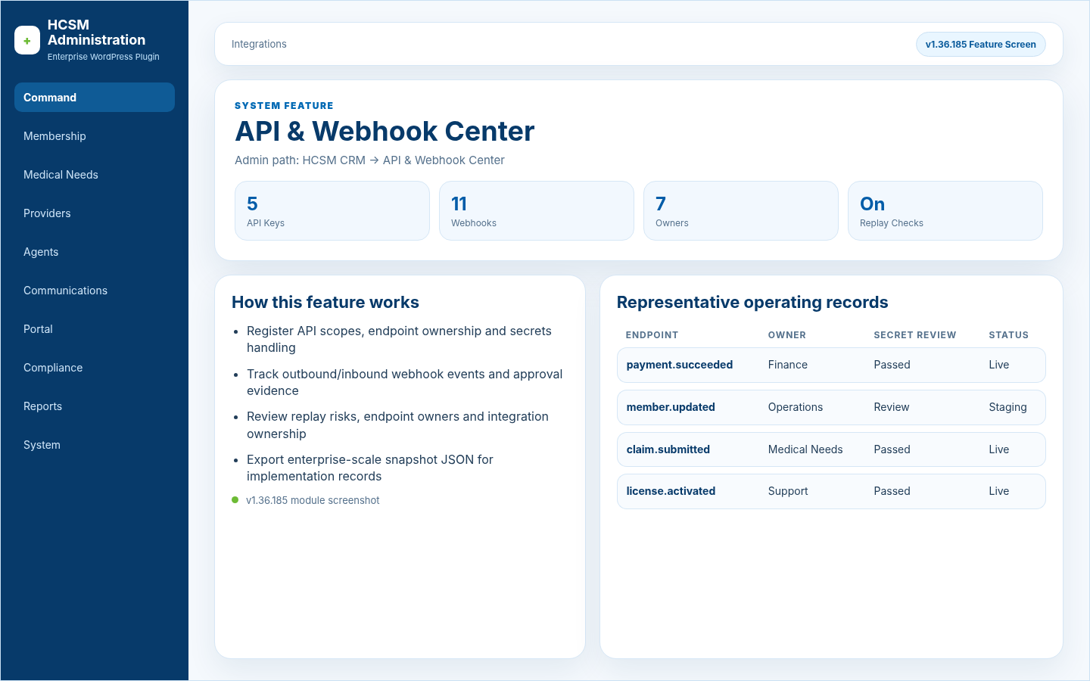Click the HCSM Administration title
Screen dimensions: 1090x681
pyautogui.click(x=96, y=33)
